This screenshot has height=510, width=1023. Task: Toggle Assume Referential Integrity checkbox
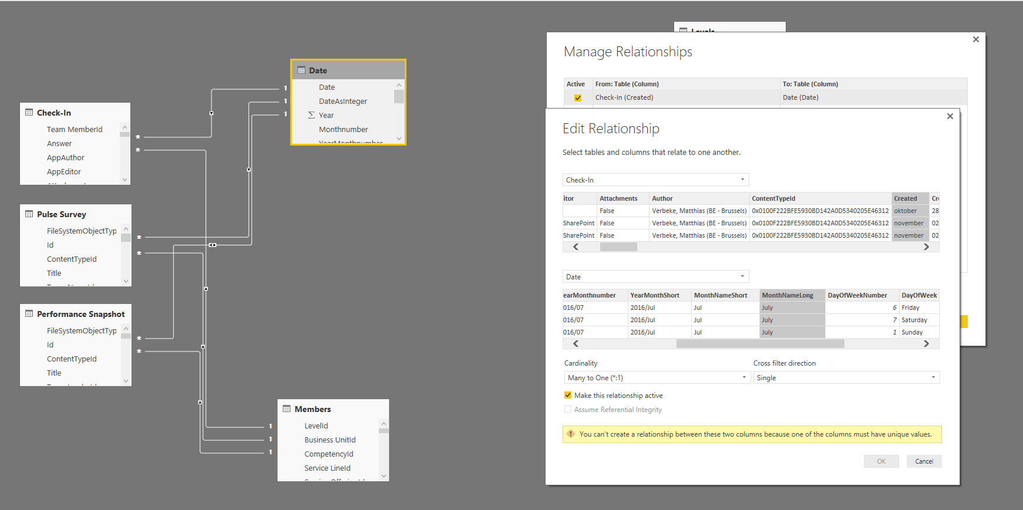coord(568,410)
